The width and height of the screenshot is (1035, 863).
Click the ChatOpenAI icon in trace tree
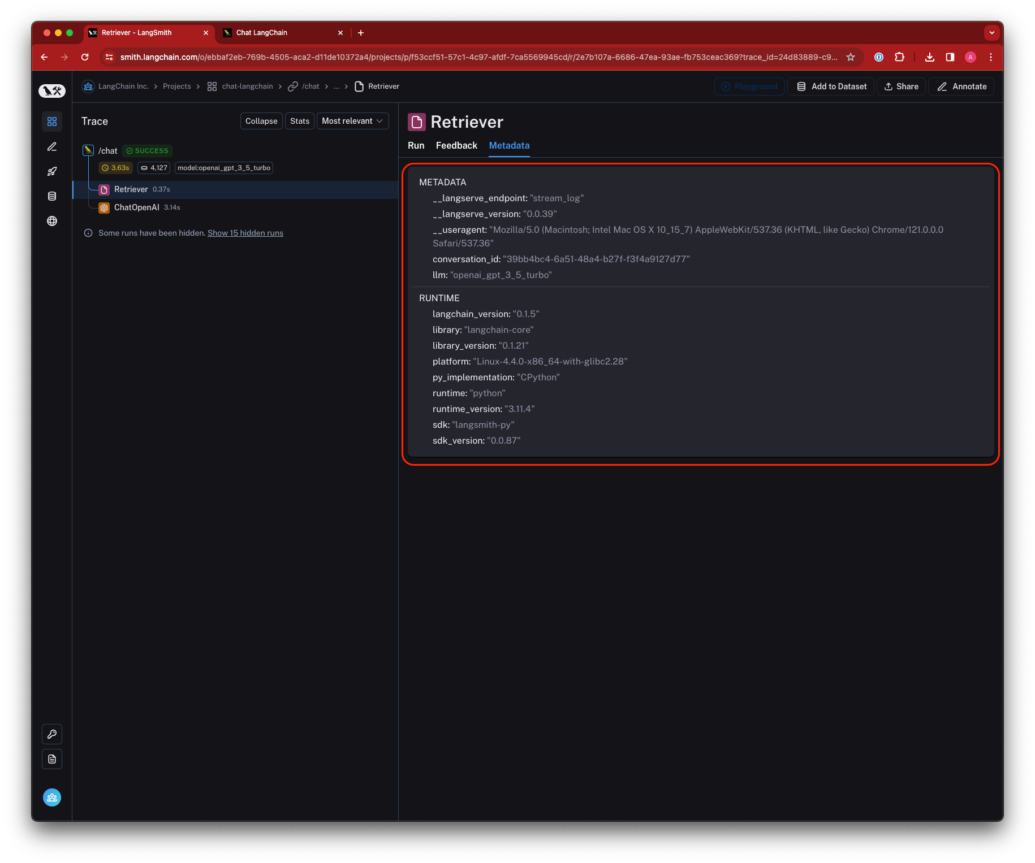point(104,208)
